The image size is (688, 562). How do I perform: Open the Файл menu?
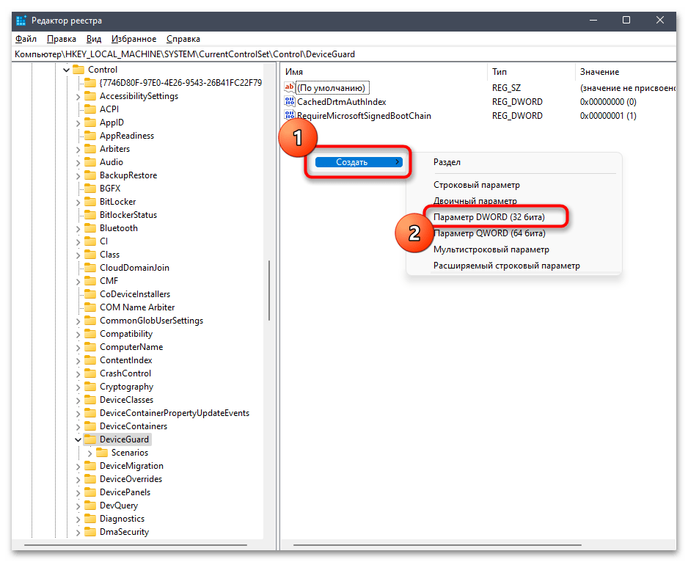[x=26, y=39]
